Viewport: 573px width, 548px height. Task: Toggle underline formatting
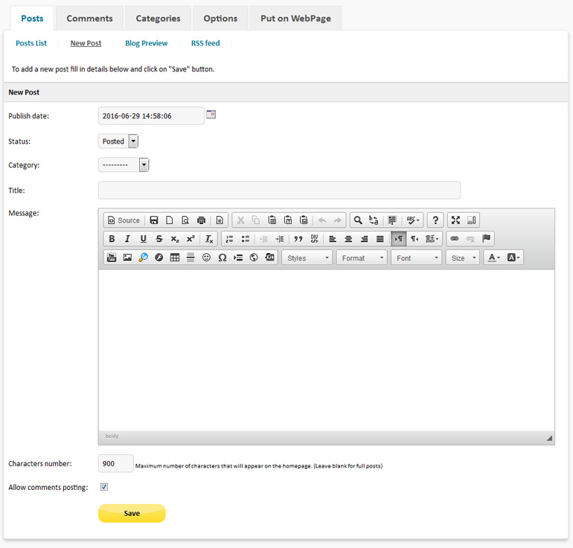tap(143, 239)
